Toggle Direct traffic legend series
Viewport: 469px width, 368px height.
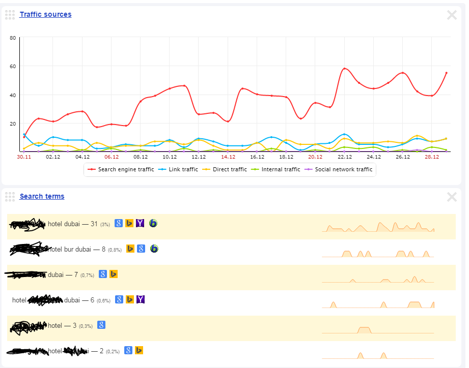coord(225,170)
